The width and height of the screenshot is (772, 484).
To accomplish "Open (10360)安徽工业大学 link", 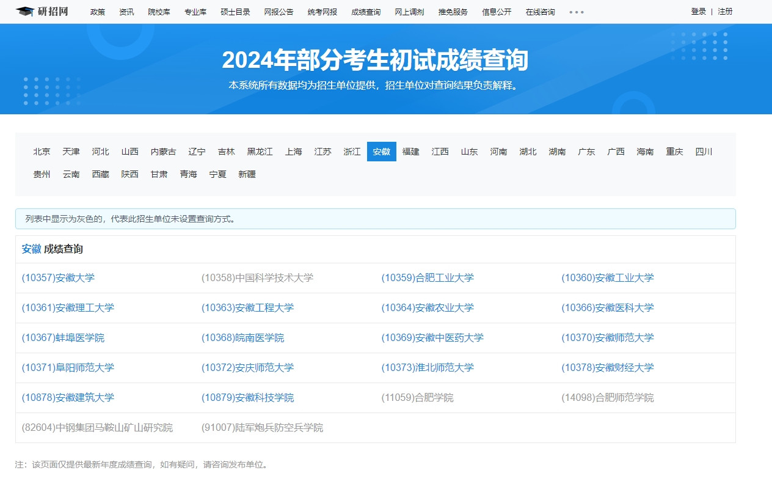I will tap(608, 277).
